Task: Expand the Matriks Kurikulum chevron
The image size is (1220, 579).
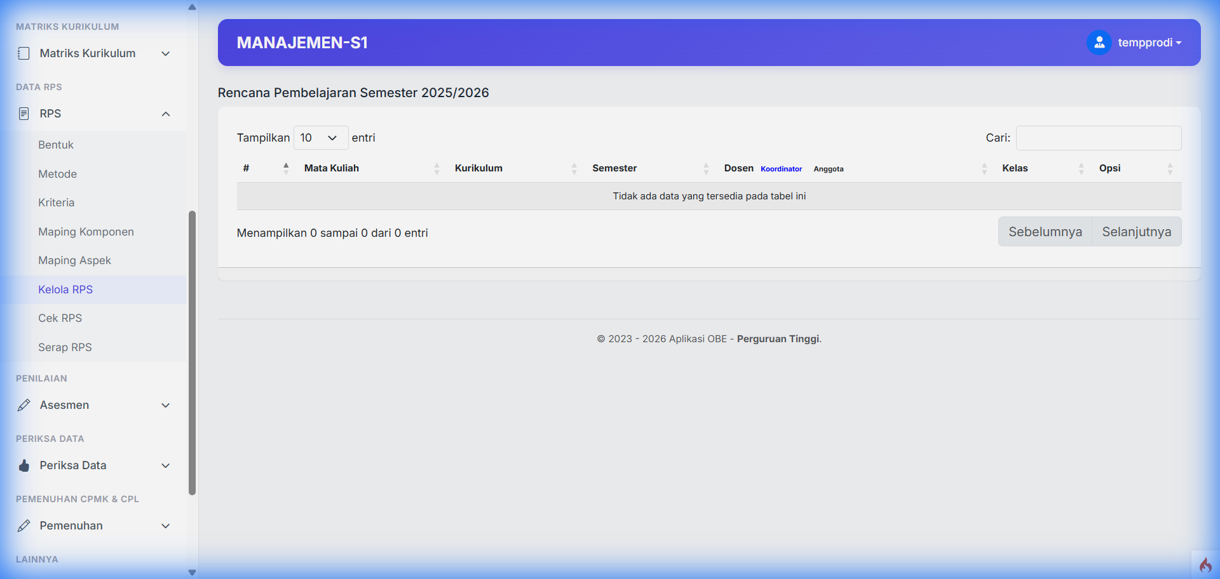Action: [x=166, y=53]
